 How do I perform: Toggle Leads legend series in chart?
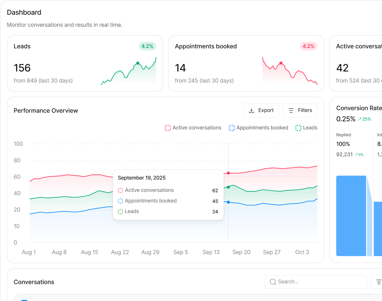click(x=306, y=128)
